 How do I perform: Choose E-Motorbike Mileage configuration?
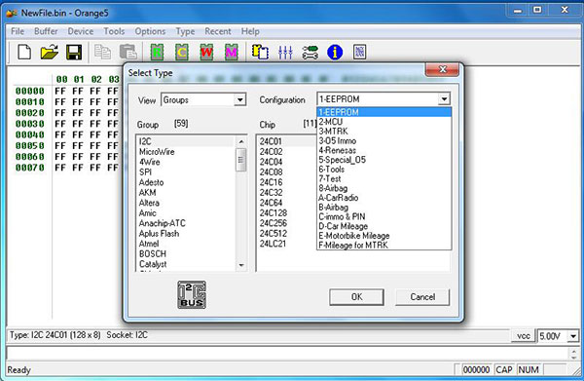click(384, 236)
